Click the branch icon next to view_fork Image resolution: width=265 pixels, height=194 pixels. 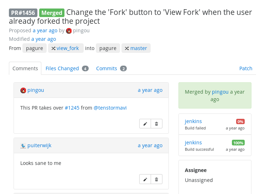pos(53,48)
